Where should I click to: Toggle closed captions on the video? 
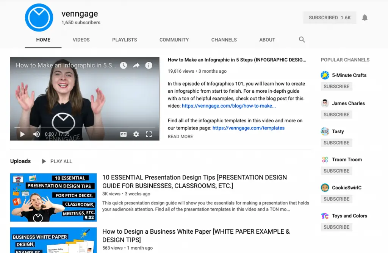coord(124,134)
